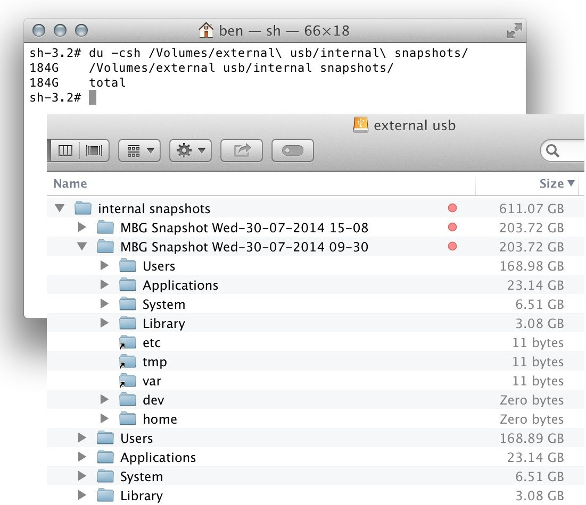The image size is (586, 505).
Task: Expand MBG Snapshot 15-08 folder
Action: coord(82,228)
